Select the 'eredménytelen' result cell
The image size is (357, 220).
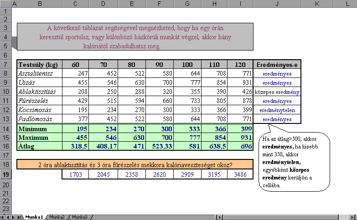point(277,110)
